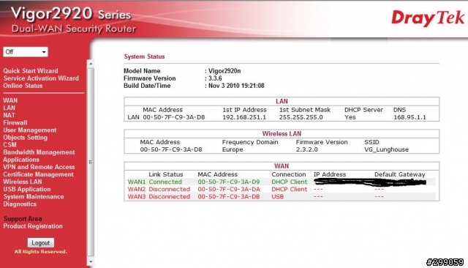The width and height of the screenshot is (468, 268).
Task: Click the Wireless LAN table header
Action: pos(282,133)
